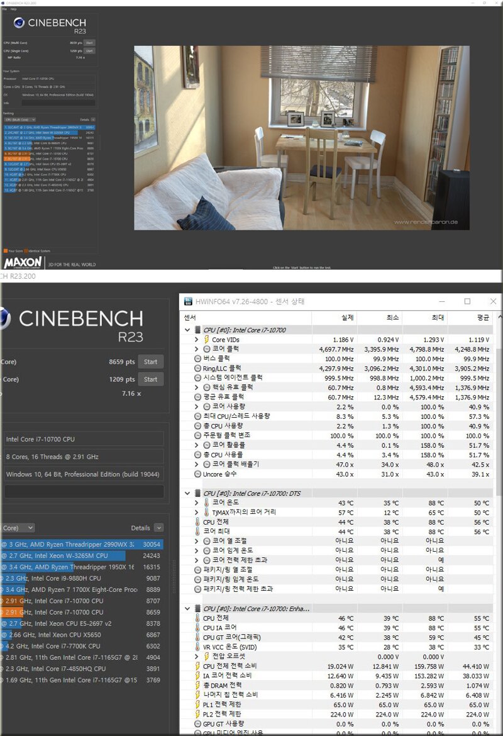Image resolution: width=503 pixels, height=736 pixels.
Task: Click the lightning icon beside 총 DRAM 전력
Action: click(197, 685)
